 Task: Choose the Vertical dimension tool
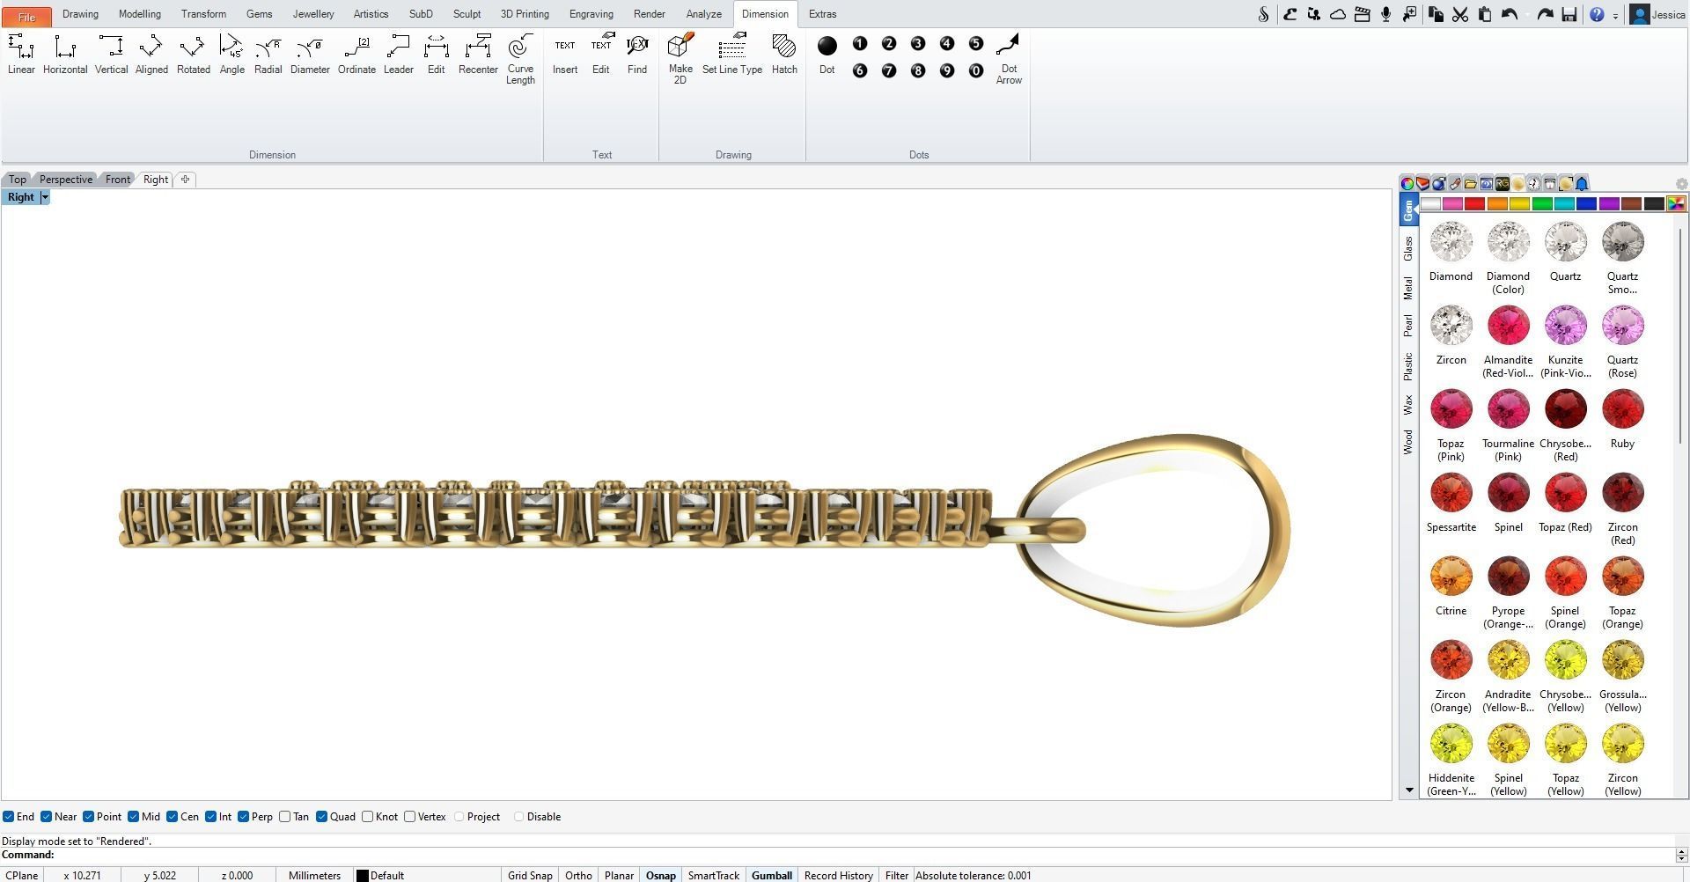click(x=111, y=55)
